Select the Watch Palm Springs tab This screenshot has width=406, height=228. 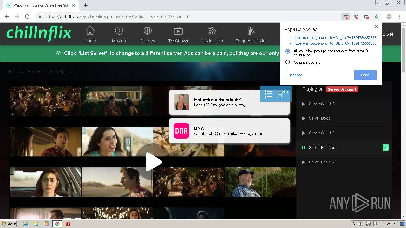pos(41,5)
